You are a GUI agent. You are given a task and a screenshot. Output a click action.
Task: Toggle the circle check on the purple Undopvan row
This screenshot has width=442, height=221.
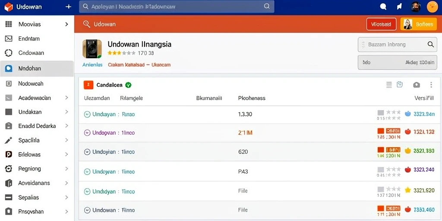tap(87, 133)
